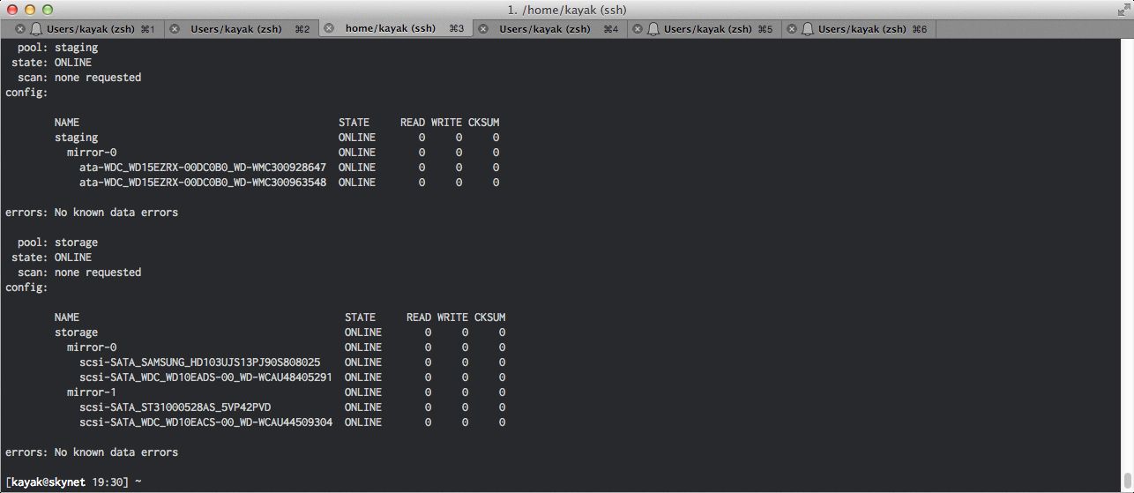The height and width of the screenshot is (493, 1134).
Task: Click the bell icon on tab ⌘1
Action: pos(36,29)
